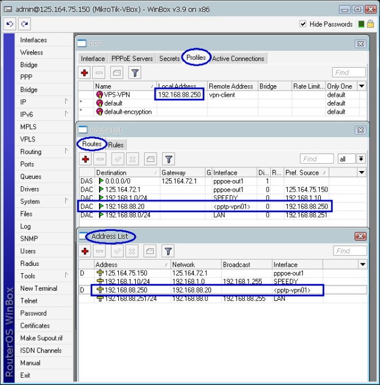Close the Route List window
Viewport: 380px width, 385px height.
361,130
